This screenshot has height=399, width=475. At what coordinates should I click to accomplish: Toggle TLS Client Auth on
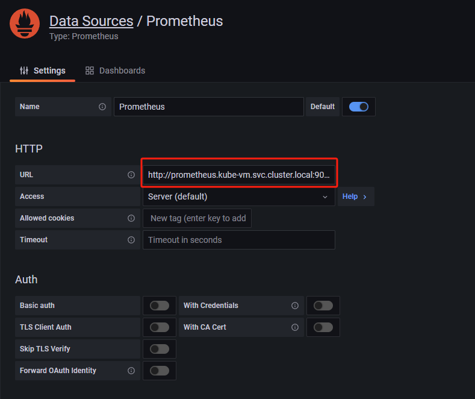160,327
